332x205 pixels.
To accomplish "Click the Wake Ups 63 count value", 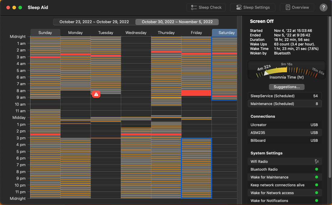I will [295, 44].
